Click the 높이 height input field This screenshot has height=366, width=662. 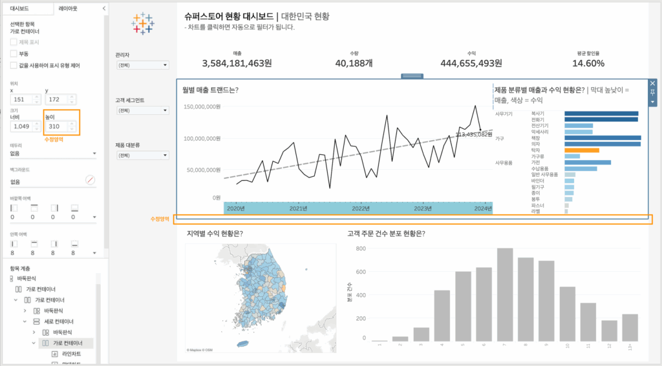(57, 126)
